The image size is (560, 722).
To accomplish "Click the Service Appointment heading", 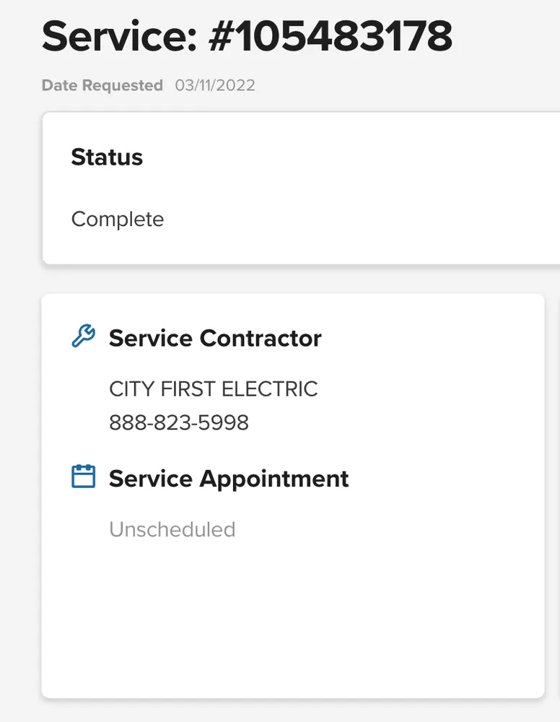I will (x=229, y=479).
